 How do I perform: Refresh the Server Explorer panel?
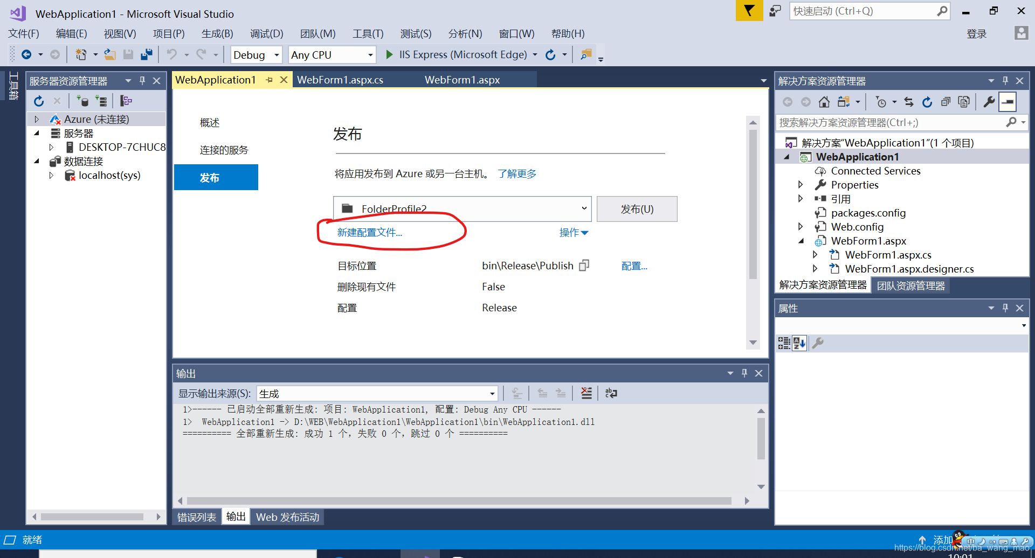(x=39, y=101)
